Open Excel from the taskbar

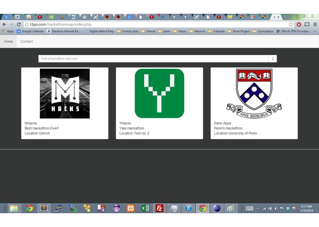tap(145, 208)
